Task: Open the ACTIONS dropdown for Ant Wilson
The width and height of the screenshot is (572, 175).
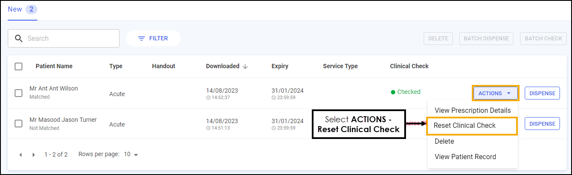Action: click(495, 93)
